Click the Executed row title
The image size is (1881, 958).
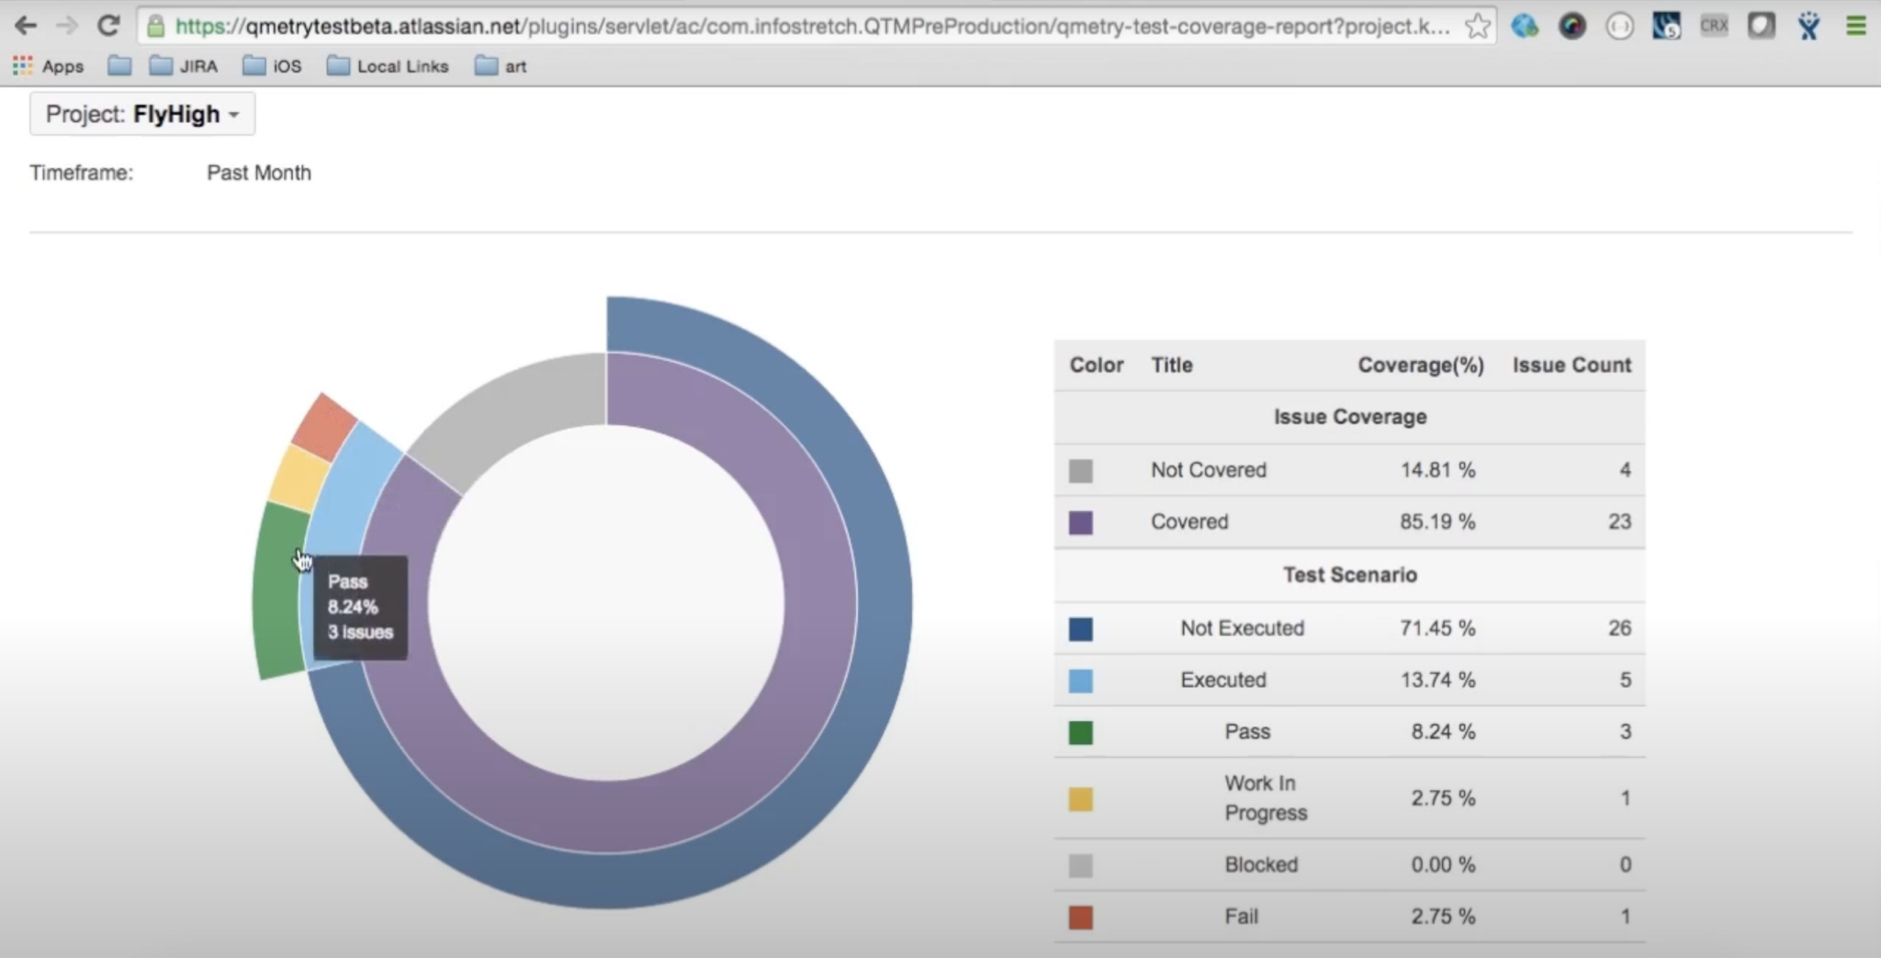(x=1223, y=680)
